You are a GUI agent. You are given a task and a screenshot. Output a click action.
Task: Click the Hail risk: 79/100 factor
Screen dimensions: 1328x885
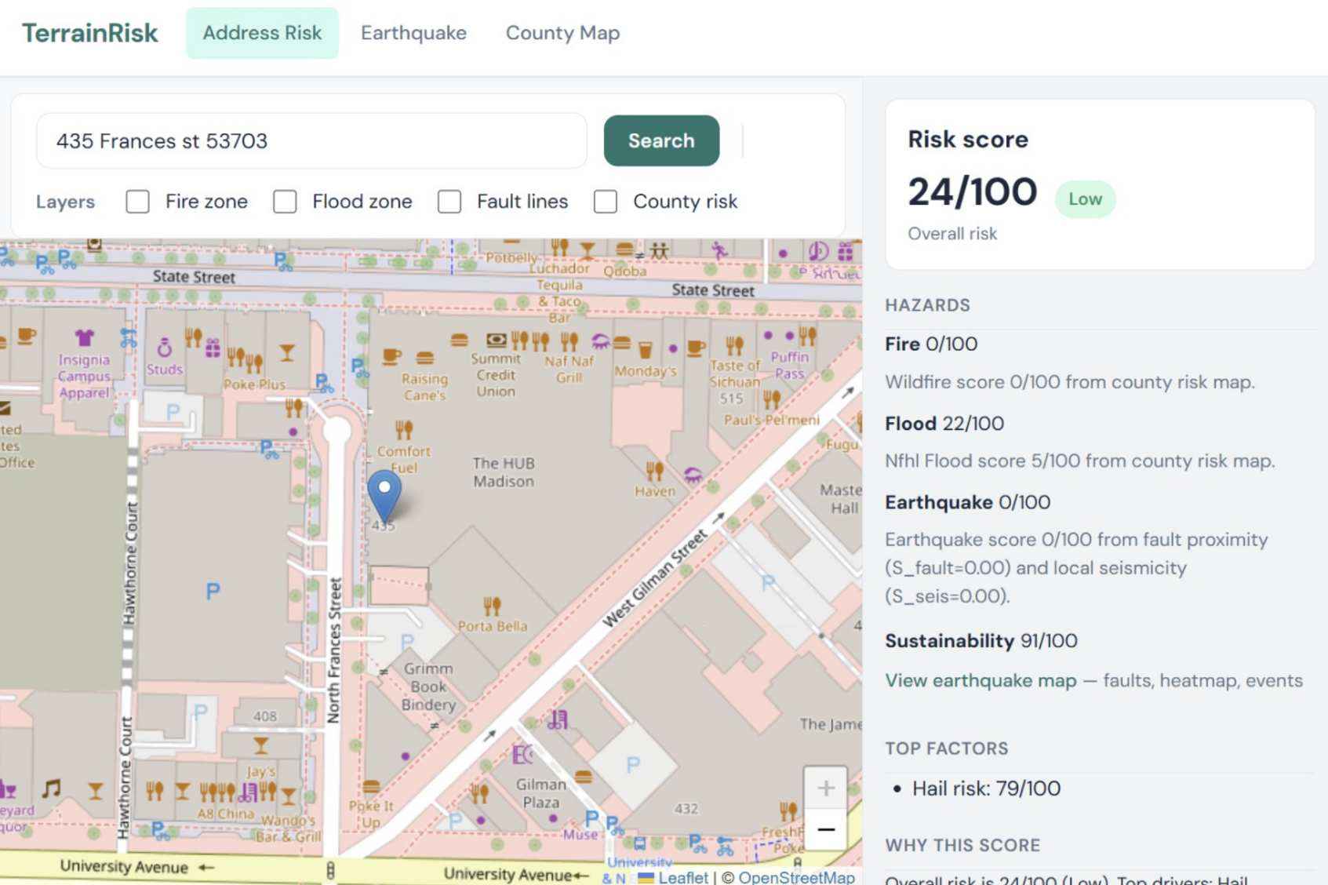click(986, 788)
